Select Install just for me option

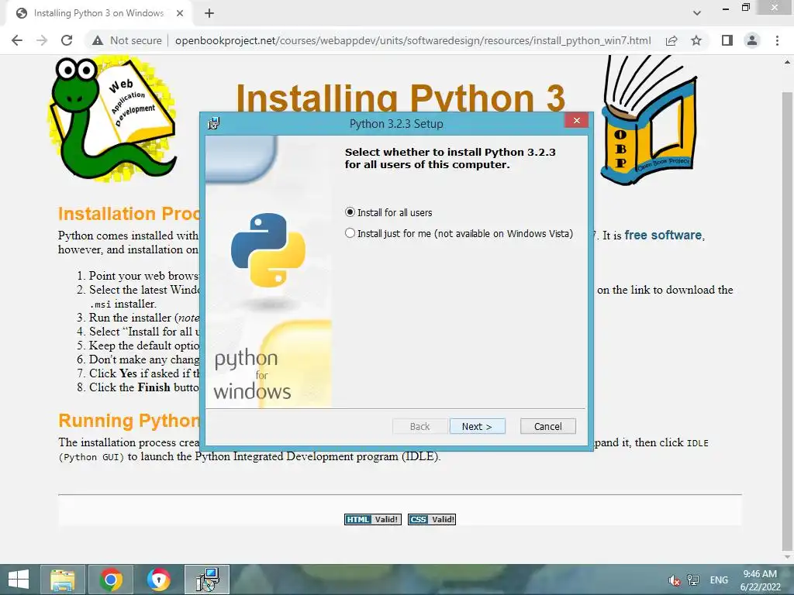pos(459,233)
